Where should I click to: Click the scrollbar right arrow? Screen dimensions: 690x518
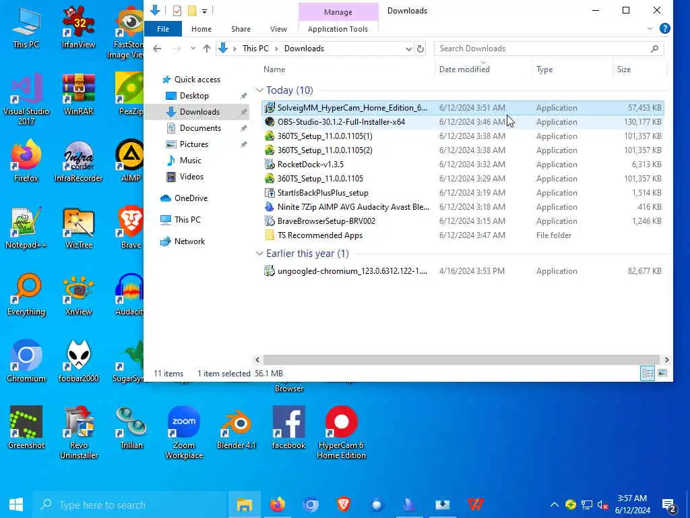pyautogui.click(x=666, y=360)
